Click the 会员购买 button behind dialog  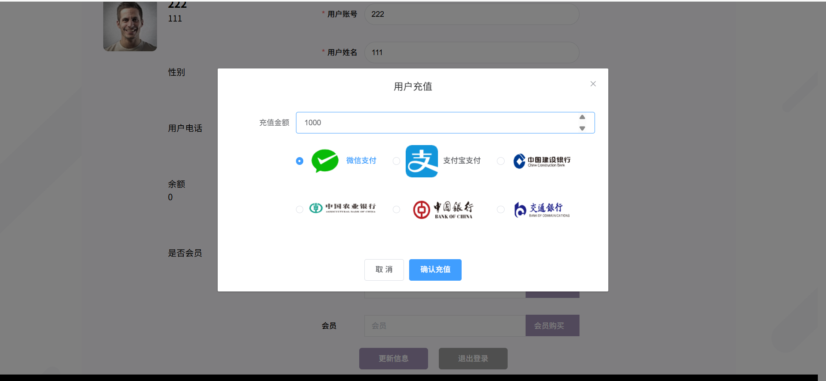pyautogui.click(x=552, y=325)
